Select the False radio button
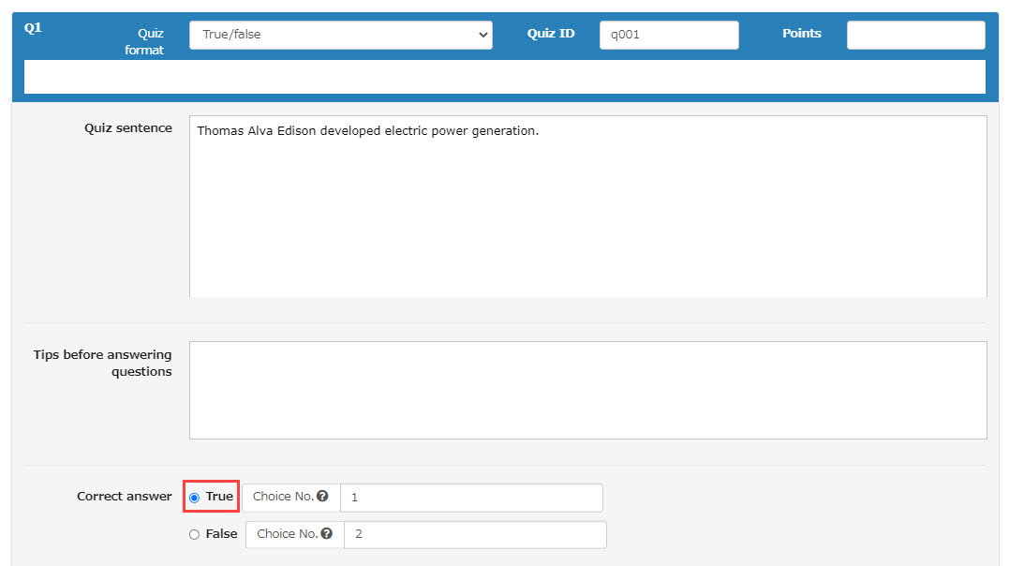 tap(195, 534)
